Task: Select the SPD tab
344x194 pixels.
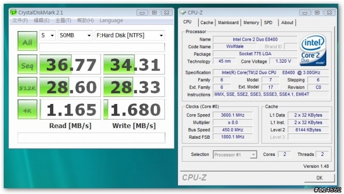Action: click(268, 23)
